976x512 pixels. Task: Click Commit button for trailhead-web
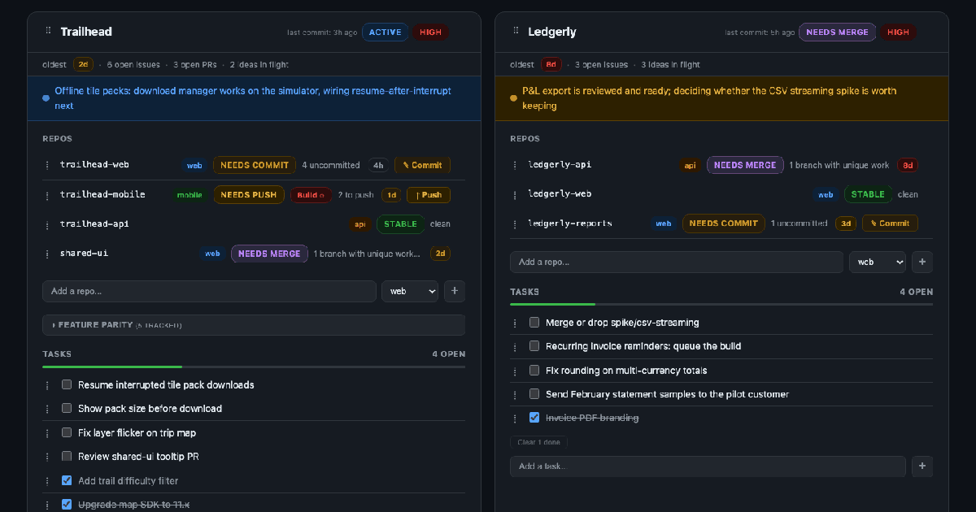(422, 165)
